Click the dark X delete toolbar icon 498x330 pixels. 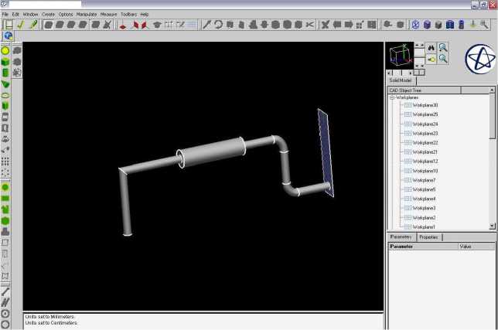tap(325, 25)
